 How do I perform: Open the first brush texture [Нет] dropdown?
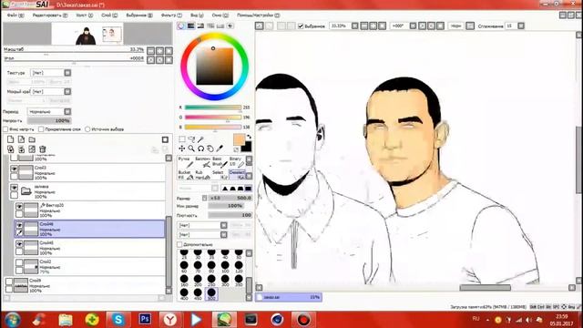[223, 225]
